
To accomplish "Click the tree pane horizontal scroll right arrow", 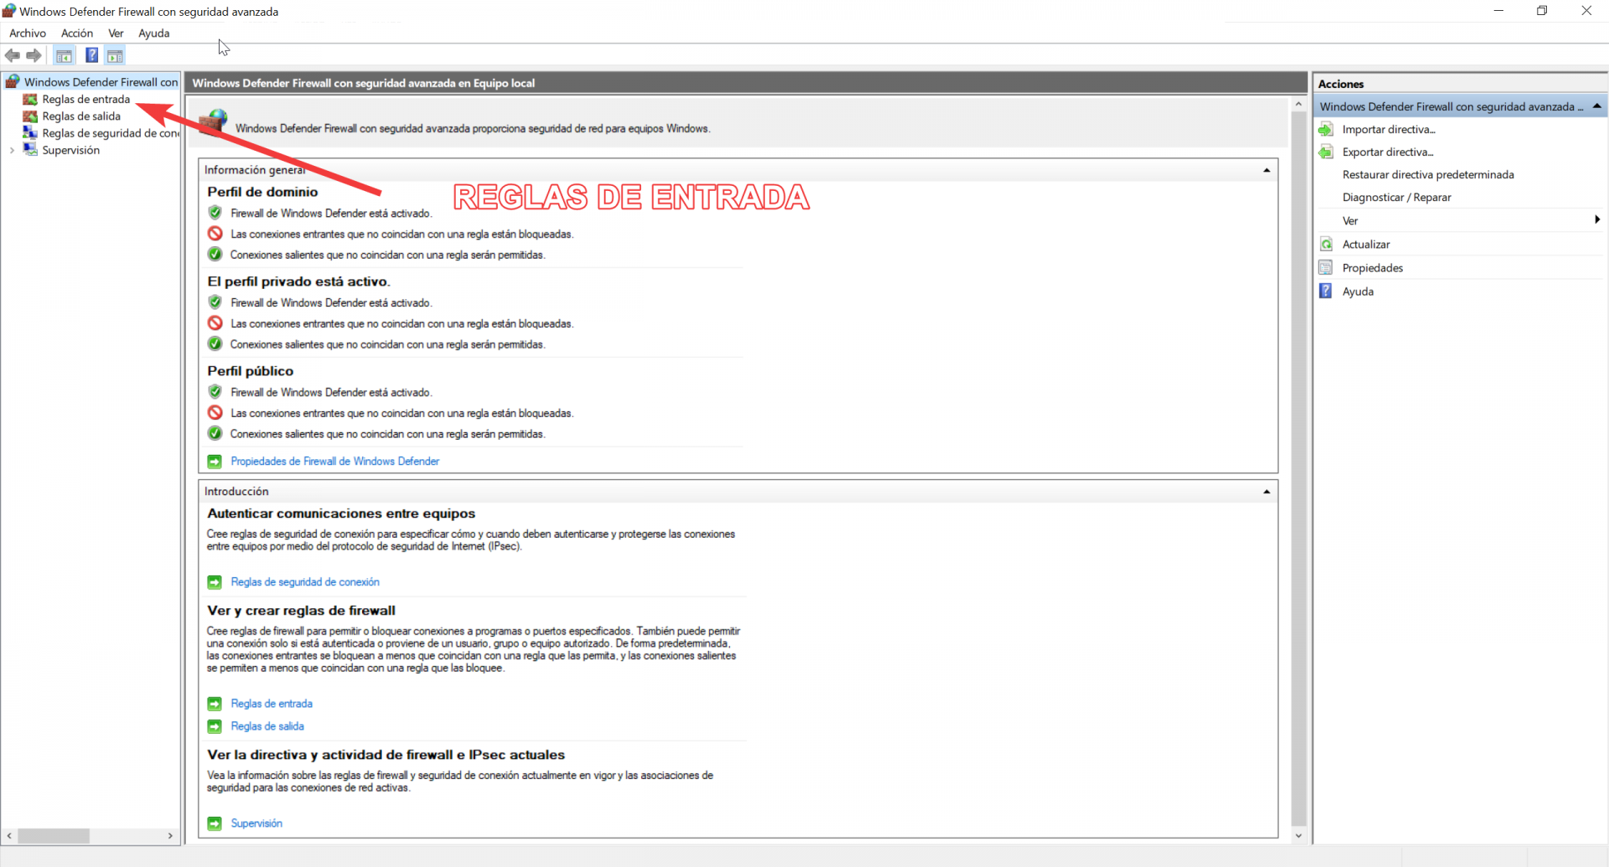I will pyautogui.click(x=170, y=836).
